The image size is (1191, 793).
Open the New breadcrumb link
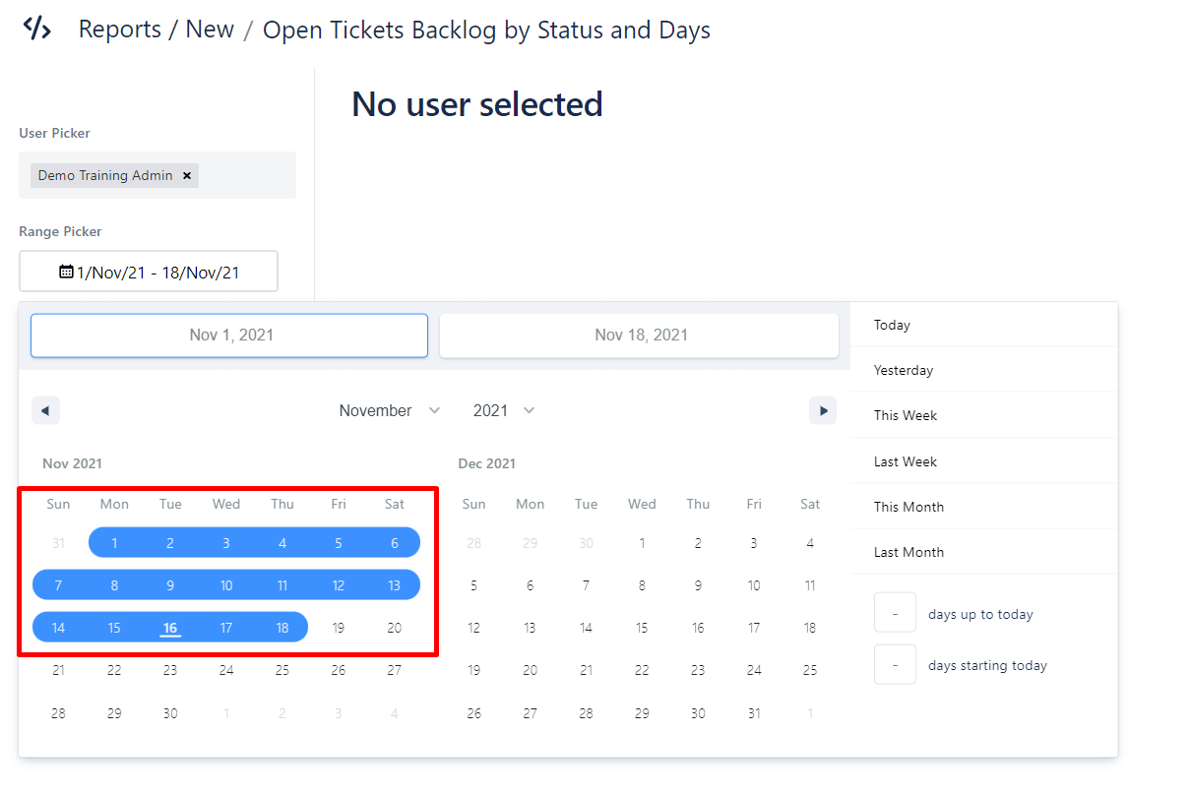click(210, 30)
